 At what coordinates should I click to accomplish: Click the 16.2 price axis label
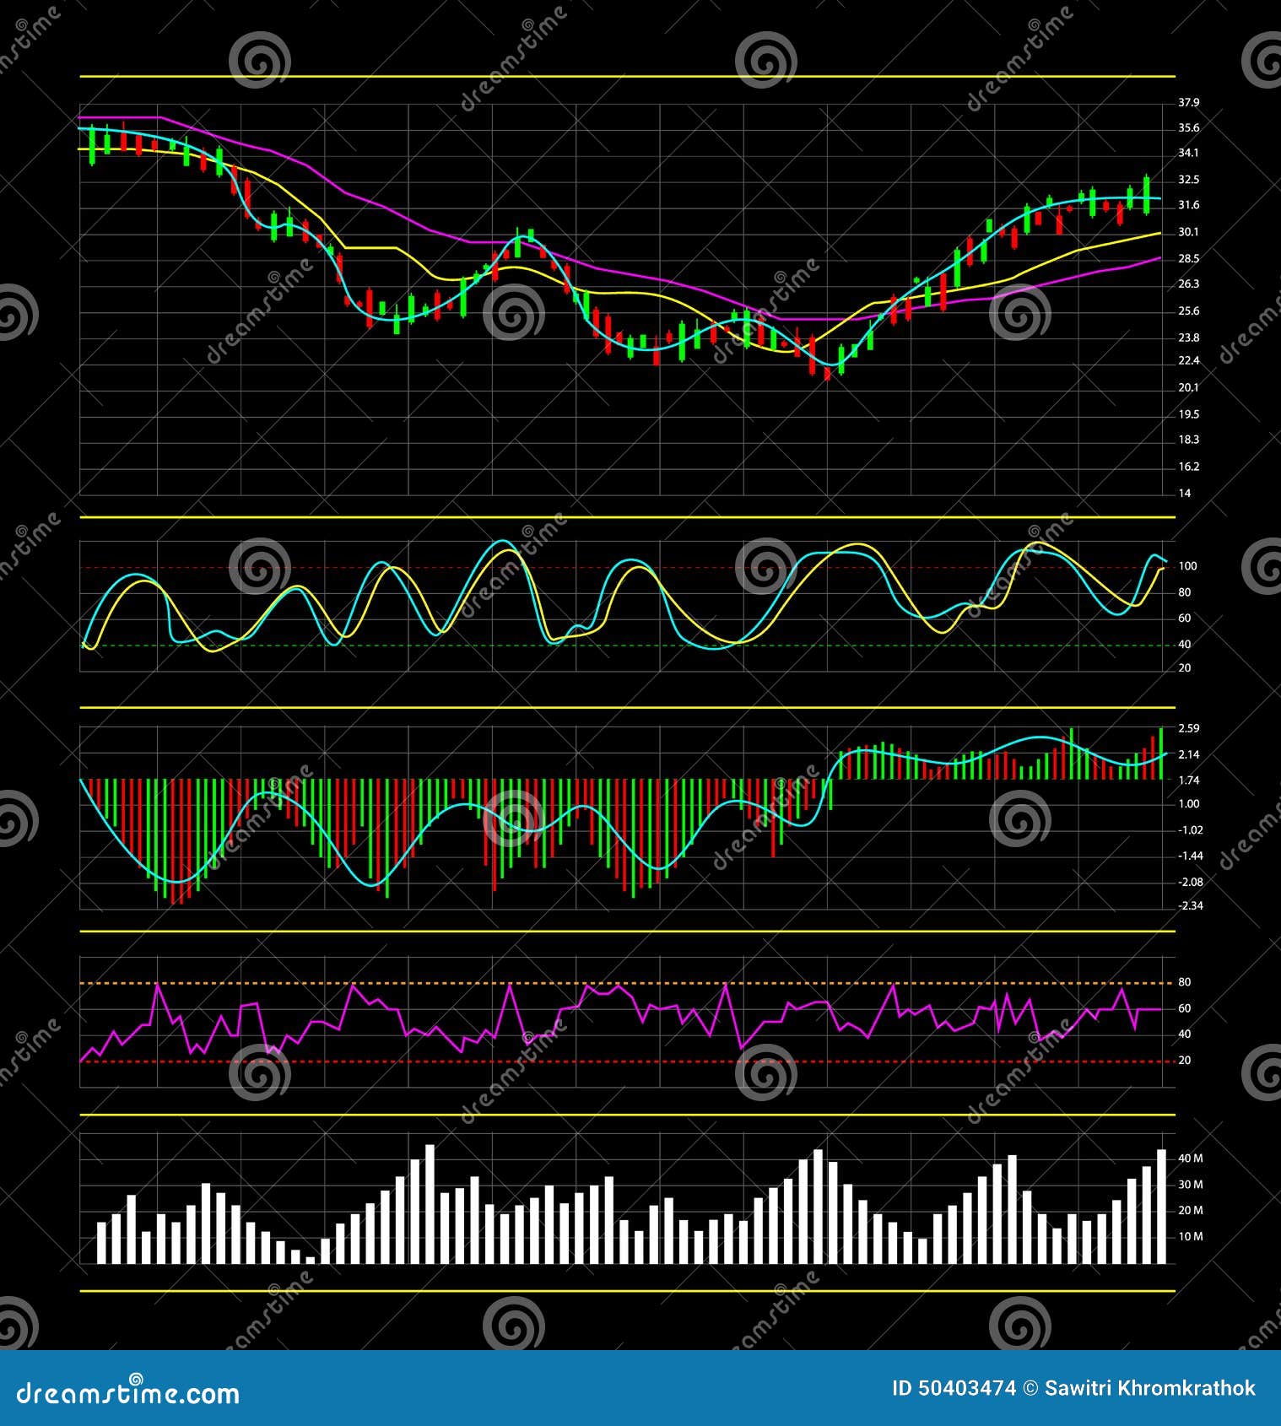(x=1188, y=467)
